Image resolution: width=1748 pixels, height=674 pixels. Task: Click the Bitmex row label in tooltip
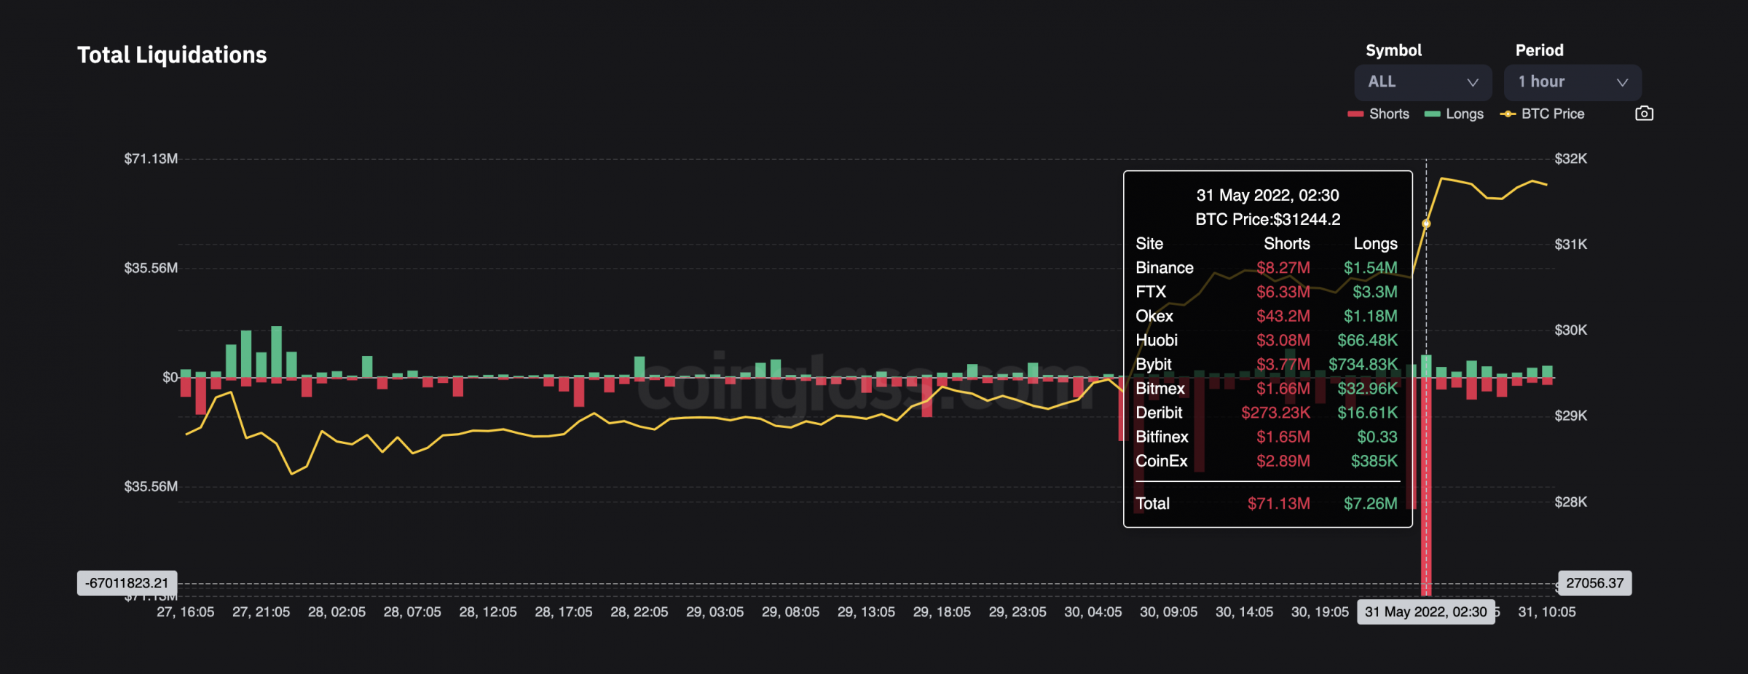click(1160, 389)
